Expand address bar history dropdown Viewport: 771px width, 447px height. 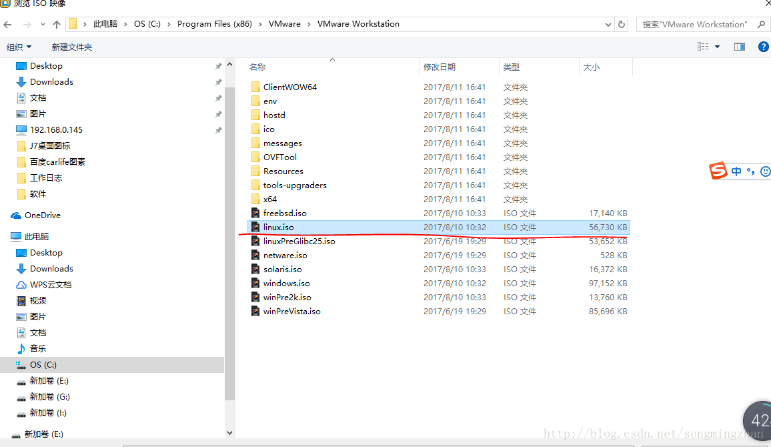pyautogui.click(x=608, y=25)
